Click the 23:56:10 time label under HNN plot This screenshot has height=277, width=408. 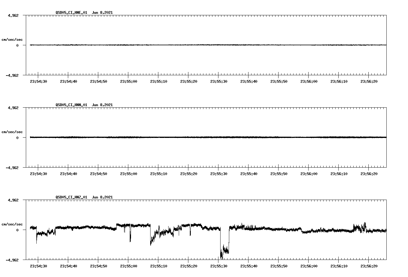339,174
